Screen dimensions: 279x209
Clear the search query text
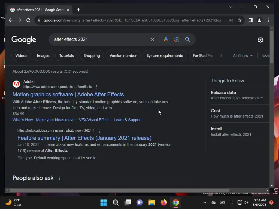coord(153,39)
